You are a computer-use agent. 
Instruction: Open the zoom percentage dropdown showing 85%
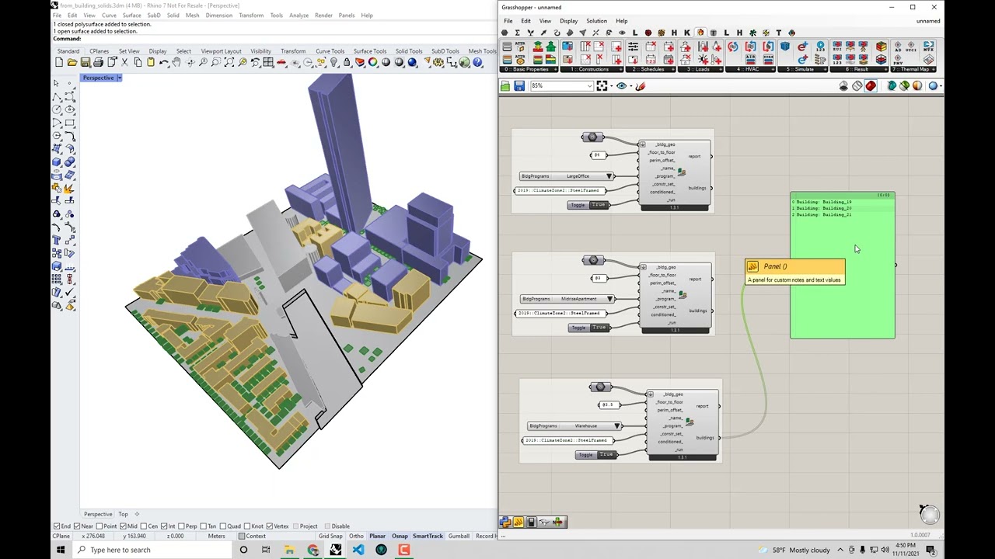(x=588, y=86)
